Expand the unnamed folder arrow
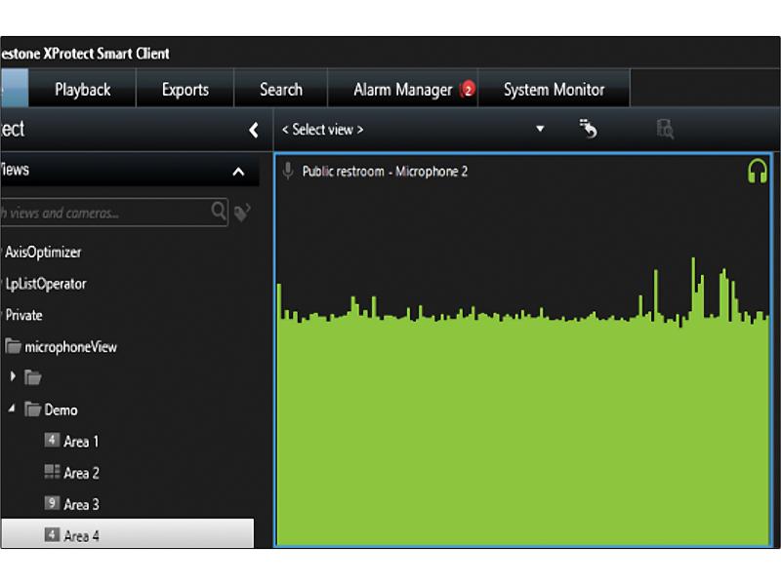Image resolution: width=781 pixels, height=585 pixels. pos(13,376)
